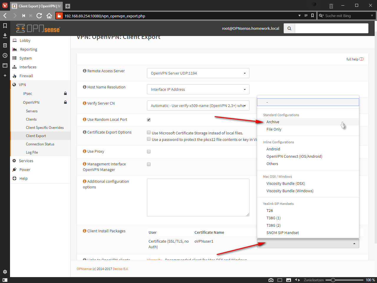This screenshot has width=377, height=283.
Task: Toggle Use Random Local Port checkbox
Action: point(149,120)
